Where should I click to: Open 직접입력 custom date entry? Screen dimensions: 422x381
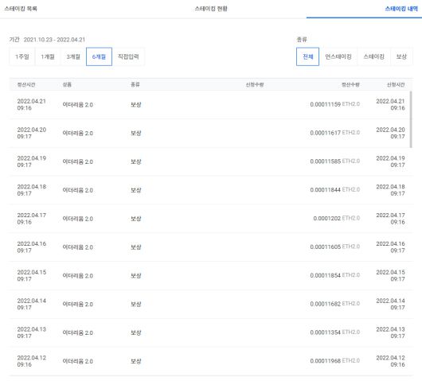128,56
